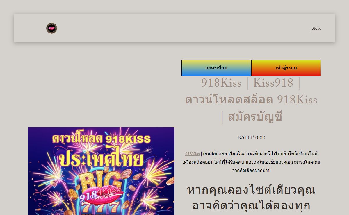349x215 pixels.
Task: Click the ลงทะเบียน register button
Action: click(216, 68)
